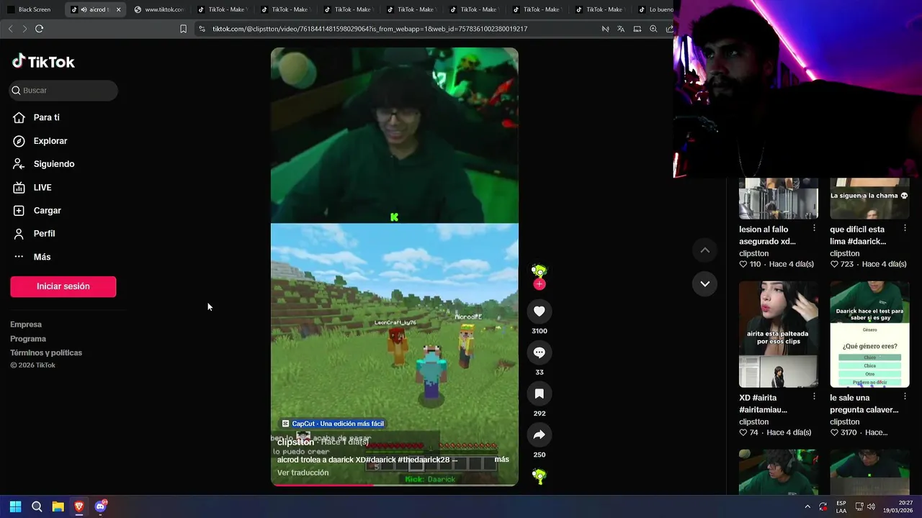Viewport: 922px width, 518px height.
Task: Open the ESP LAA language switcher
Action: 841,507
